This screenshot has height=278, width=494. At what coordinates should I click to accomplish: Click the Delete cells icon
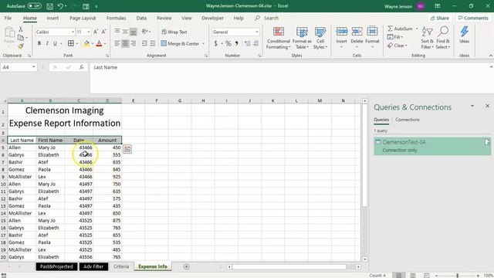pyautogui.click(x=357, y=32)
